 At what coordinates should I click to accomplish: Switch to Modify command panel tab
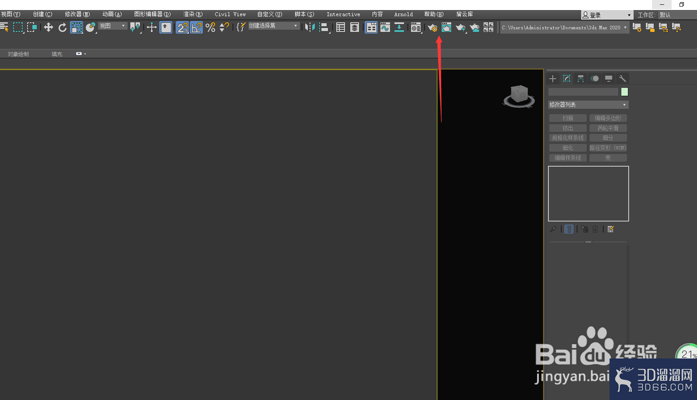click(567, 79)
